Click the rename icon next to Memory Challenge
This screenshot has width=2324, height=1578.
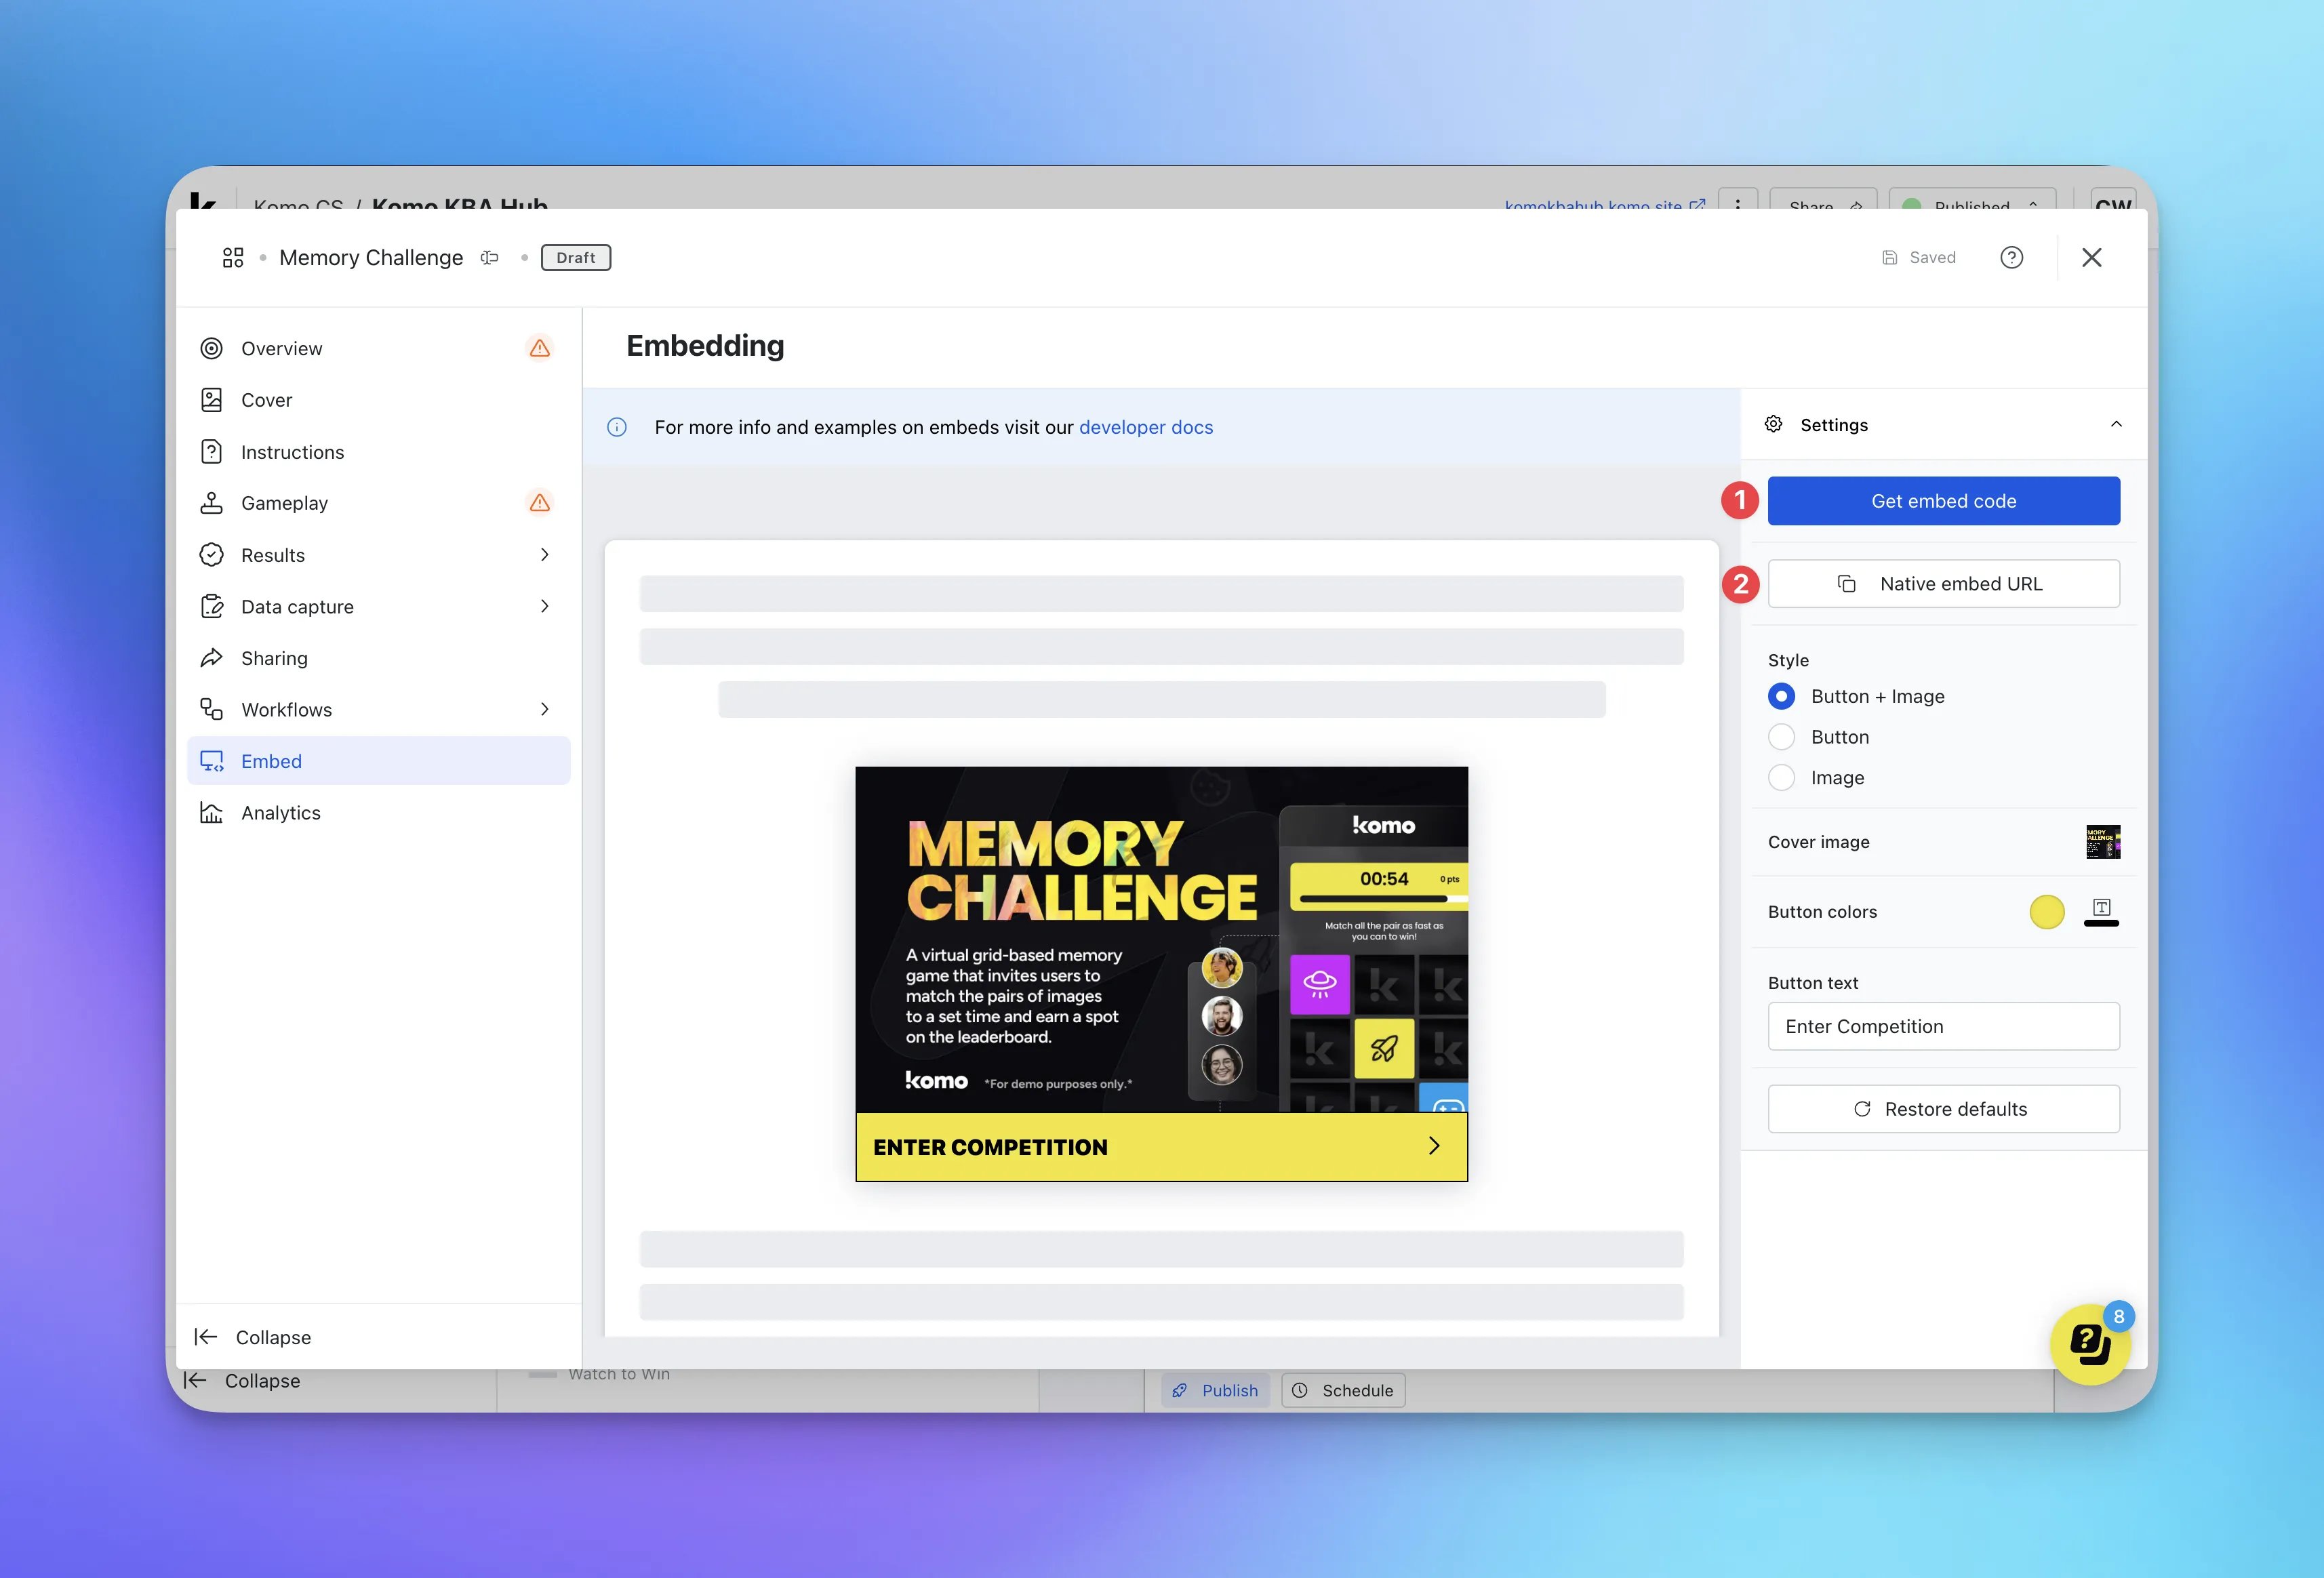tap(489, 258)
